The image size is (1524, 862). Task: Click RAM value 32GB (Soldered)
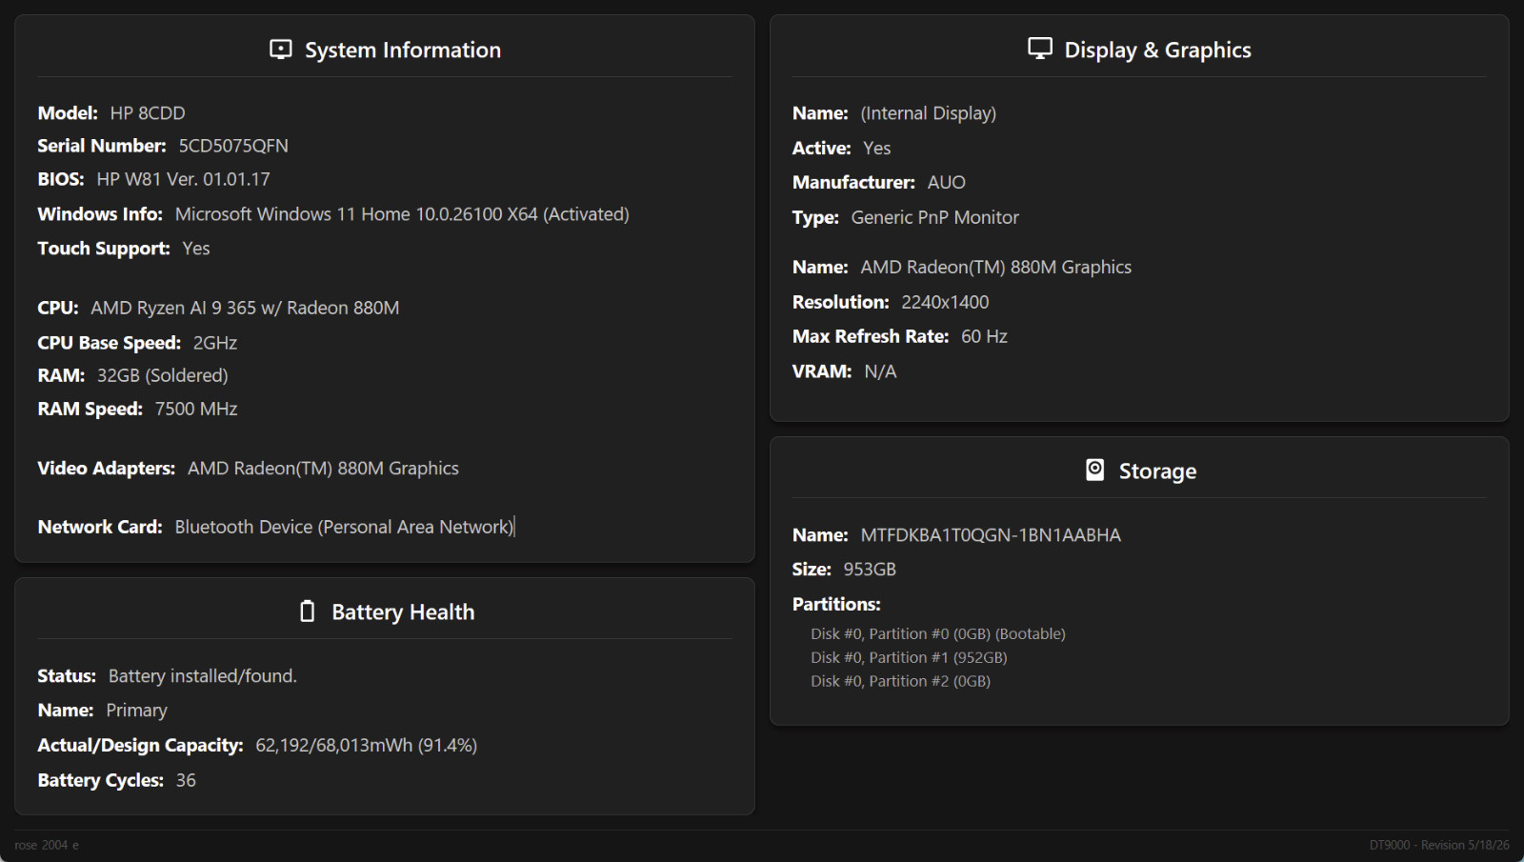click(x=163, y=375)
